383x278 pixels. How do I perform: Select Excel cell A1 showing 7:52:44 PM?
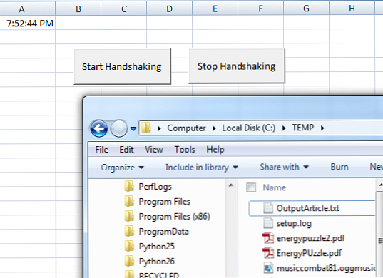(x=28, y=23)
